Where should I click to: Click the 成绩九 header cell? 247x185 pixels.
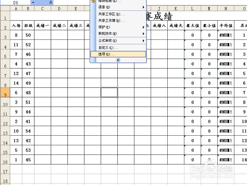tap(176, 25)
